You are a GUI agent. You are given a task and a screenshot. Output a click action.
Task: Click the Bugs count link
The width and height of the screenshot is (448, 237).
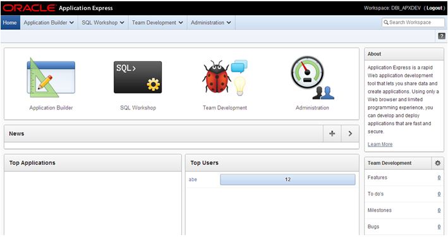pyautogui.click(x=439, y=227)
